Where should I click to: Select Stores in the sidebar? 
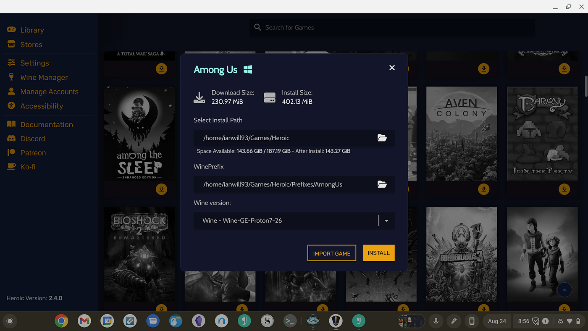(11, 45)
